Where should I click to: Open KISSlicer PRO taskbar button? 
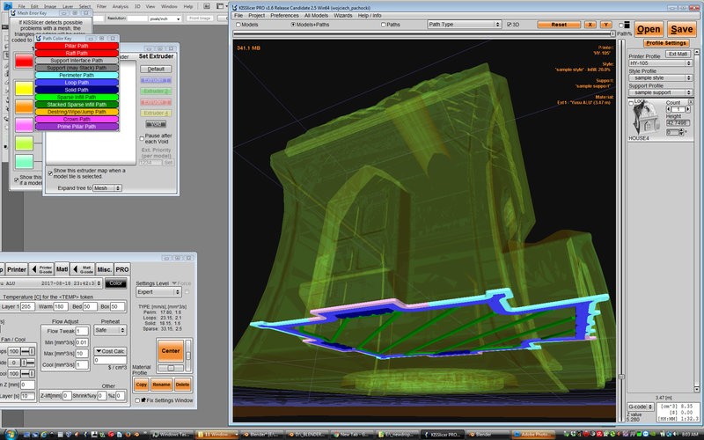coord(442,435)
